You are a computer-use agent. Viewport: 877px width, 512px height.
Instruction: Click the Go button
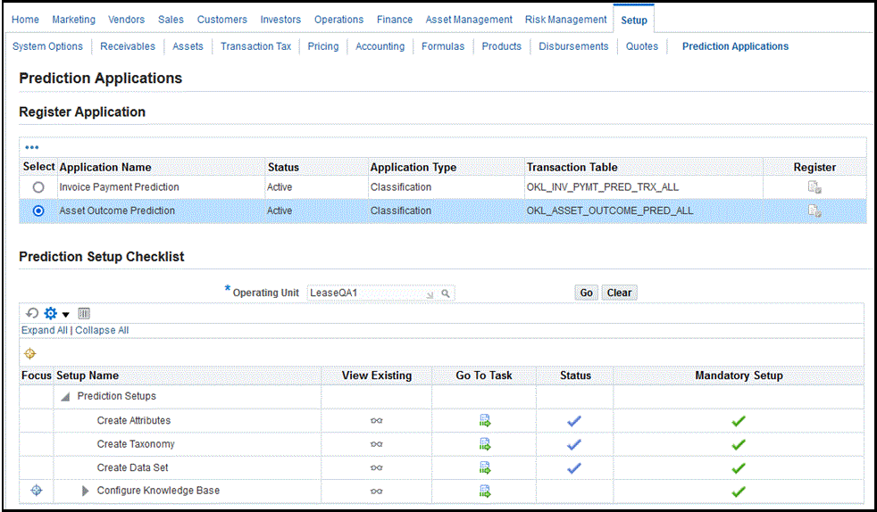[x=586, y=293]
